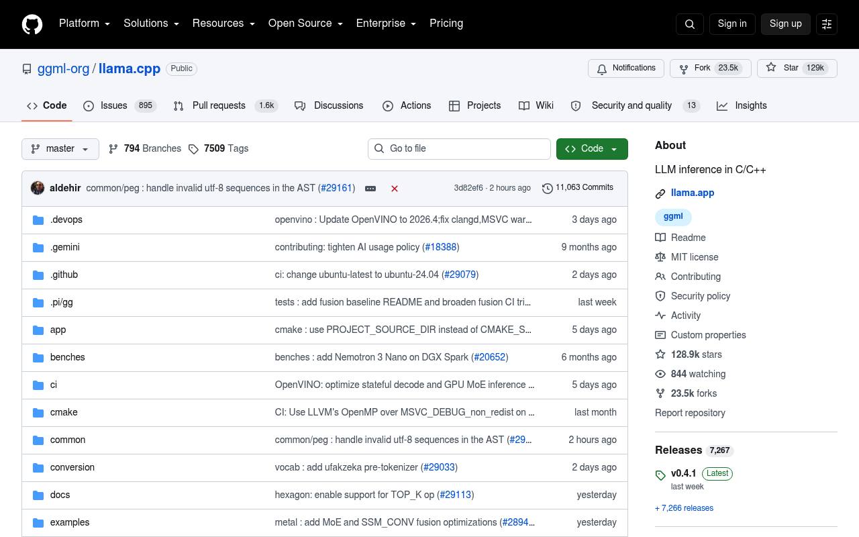The width and height of the screenshot is (859, 537).
Task: Click the Activity pulse icon
Action: pyautogui.click(x=660, y=315)
